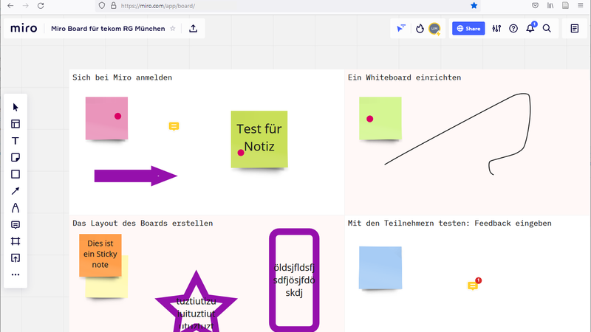
Task: Select the 'Test für Notiz' sticky note
Action: [x=259, y=139]
